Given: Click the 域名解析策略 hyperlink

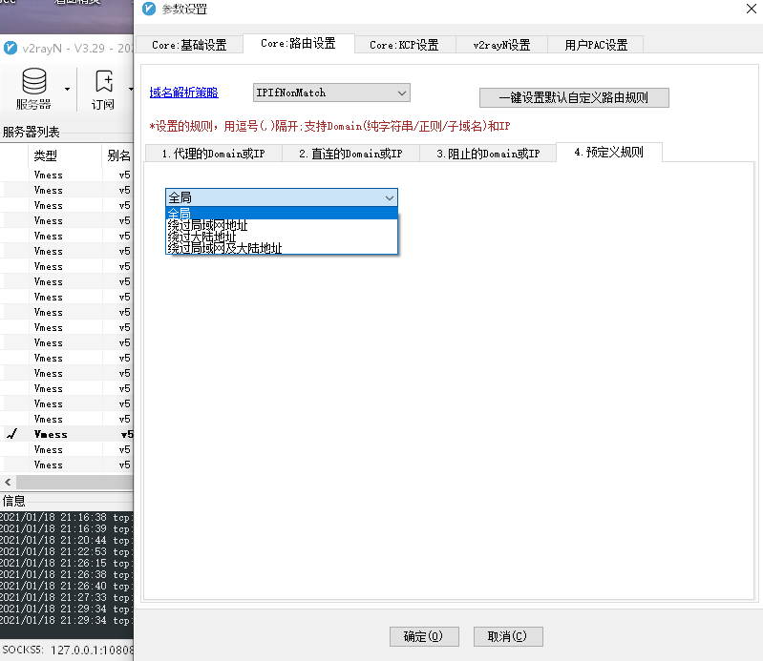Looking at the screenshot, I should [x=183, y=93].
